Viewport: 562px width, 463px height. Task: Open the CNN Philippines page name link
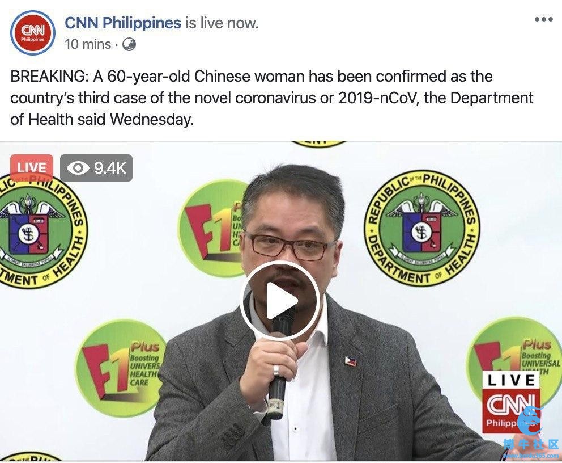click(123, 23)
